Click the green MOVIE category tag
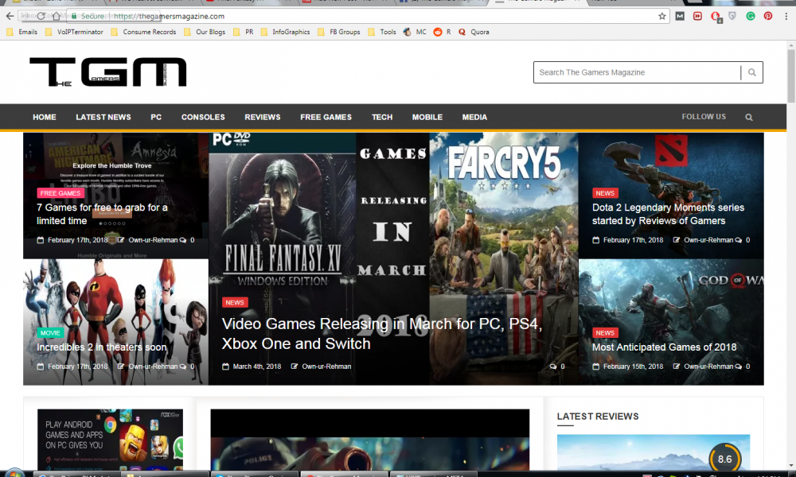The height and width of the screenshot is (477, 796). pyautogui.click(x=50, y=333)
